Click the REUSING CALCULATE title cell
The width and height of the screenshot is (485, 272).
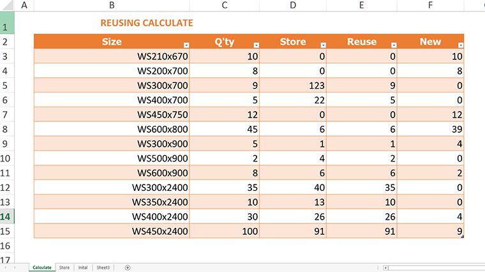146,23
